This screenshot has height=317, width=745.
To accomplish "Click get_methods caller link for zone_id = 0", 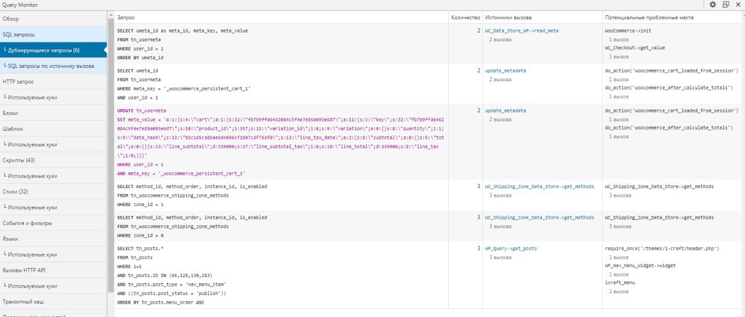I will [x=540, y=217].
